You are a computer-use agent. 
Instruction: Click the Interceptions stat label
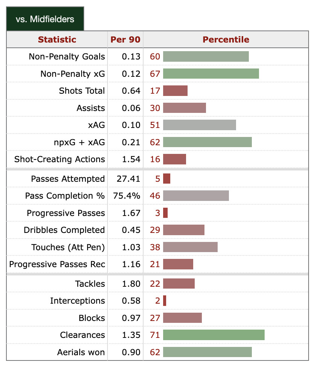coord(77,301)
